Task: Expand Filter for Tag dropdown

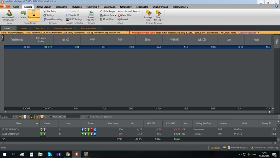Action: pyautogui.click(x=158, y=15)
